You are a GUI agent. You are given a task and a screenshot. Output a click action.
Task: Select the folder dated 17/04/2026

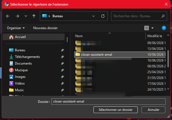tap(120, 84)
